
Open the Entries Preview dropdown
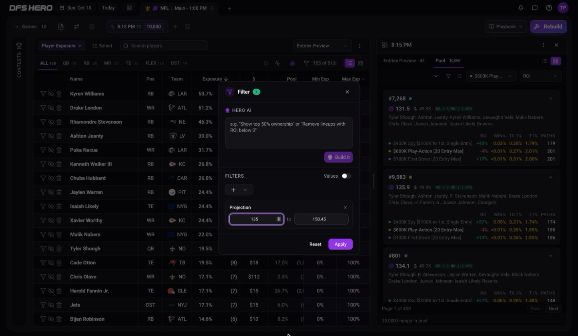322,46
